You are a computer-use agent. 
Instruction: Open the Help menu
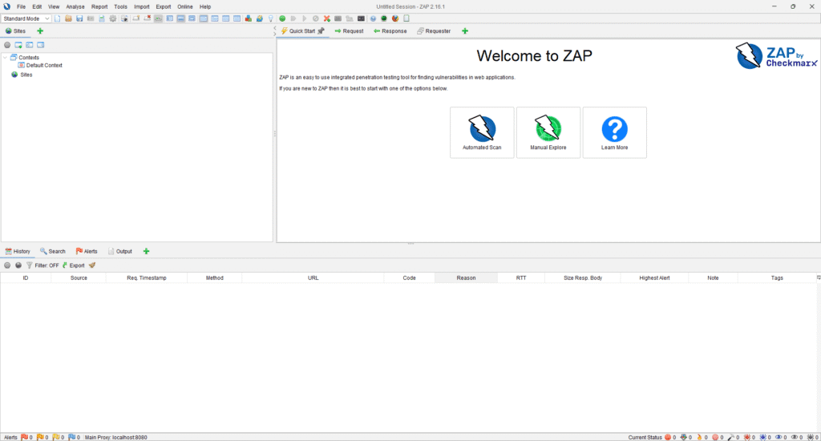pos(205,6)
